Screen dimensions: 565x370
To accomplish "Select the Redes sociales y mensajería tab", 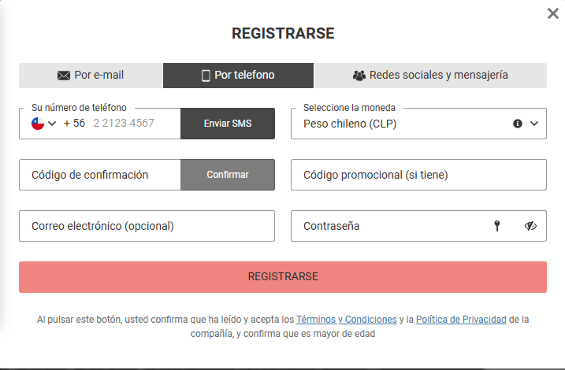I will coord(429,76).
